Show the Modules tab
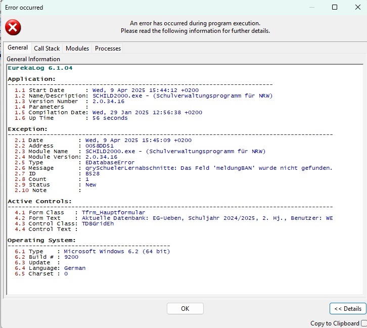 click(x=77, y=49)
